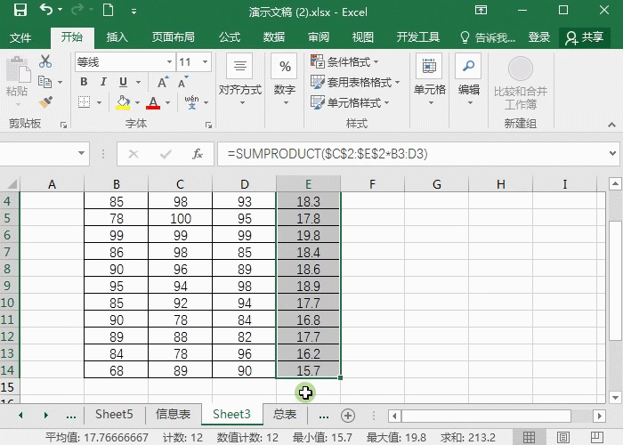Viewport: 623px width, 445px height.
Task: Click the 共享 share button
Action: [x=584, y=37]
